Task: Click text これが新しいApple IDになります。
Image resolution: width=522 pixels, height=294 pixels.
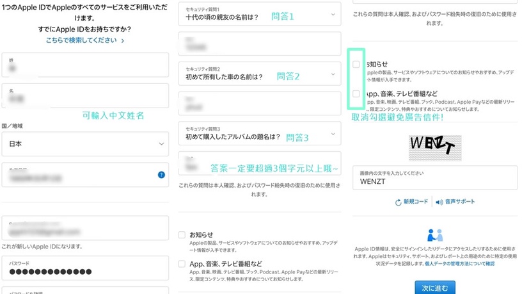Action: pyautogui.click(x=42, y=247)
